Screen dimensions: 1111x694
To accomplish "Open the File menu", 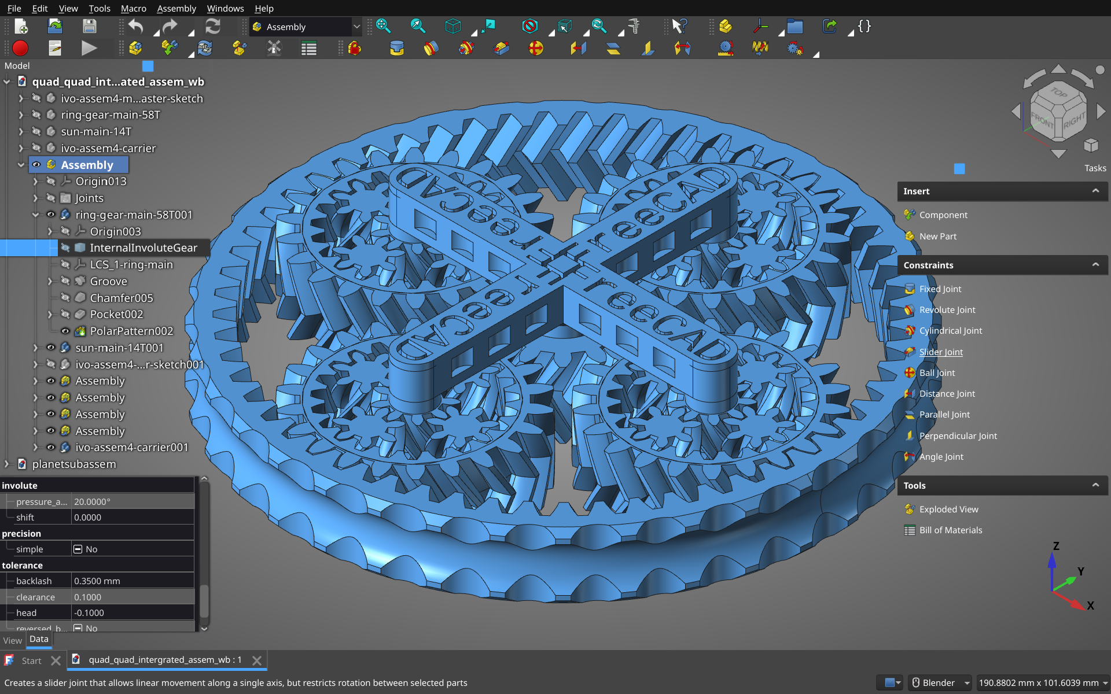I will (14, 8).
